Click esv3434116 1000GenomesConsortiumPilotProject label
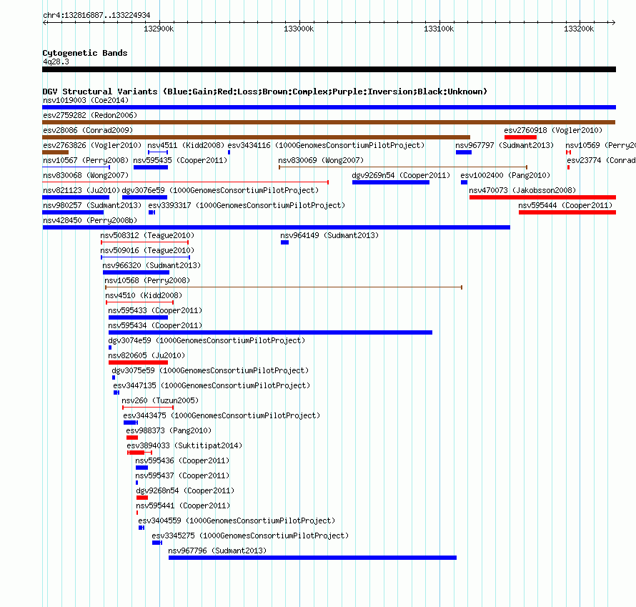Image resolution: width=636 pixels, height=607 pixels. pyautogui.click(x=326, y=145)
